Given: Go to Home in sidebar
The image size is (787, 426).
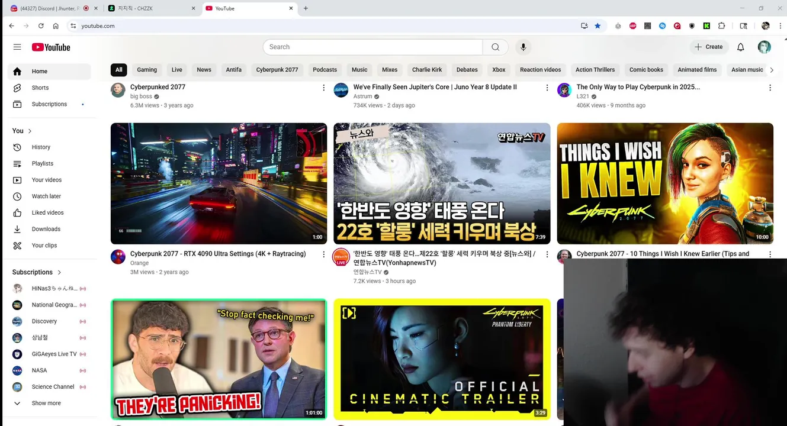Looking at the screenshot, I should [49, 71].
